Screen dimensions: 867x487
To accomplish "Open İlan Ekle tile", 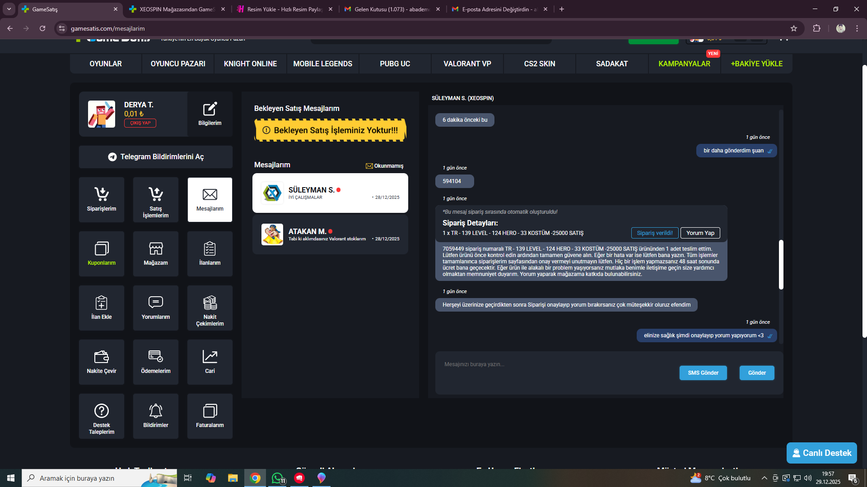I will (x=102, y=308).
